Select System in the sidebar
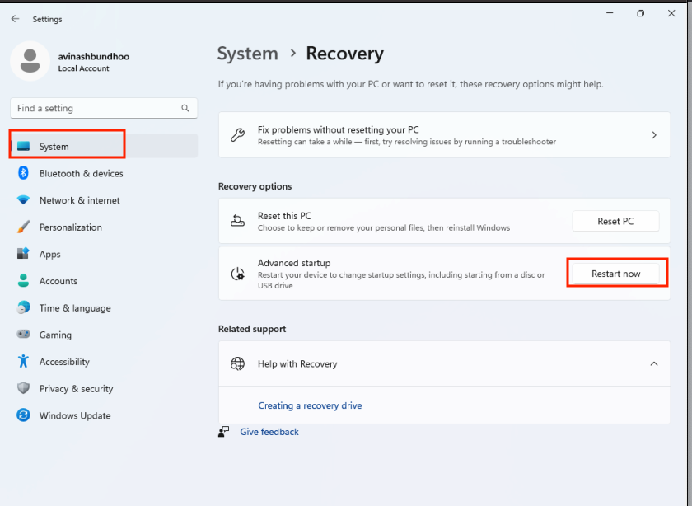Viewport: 692px width, 506px height. 66,143
